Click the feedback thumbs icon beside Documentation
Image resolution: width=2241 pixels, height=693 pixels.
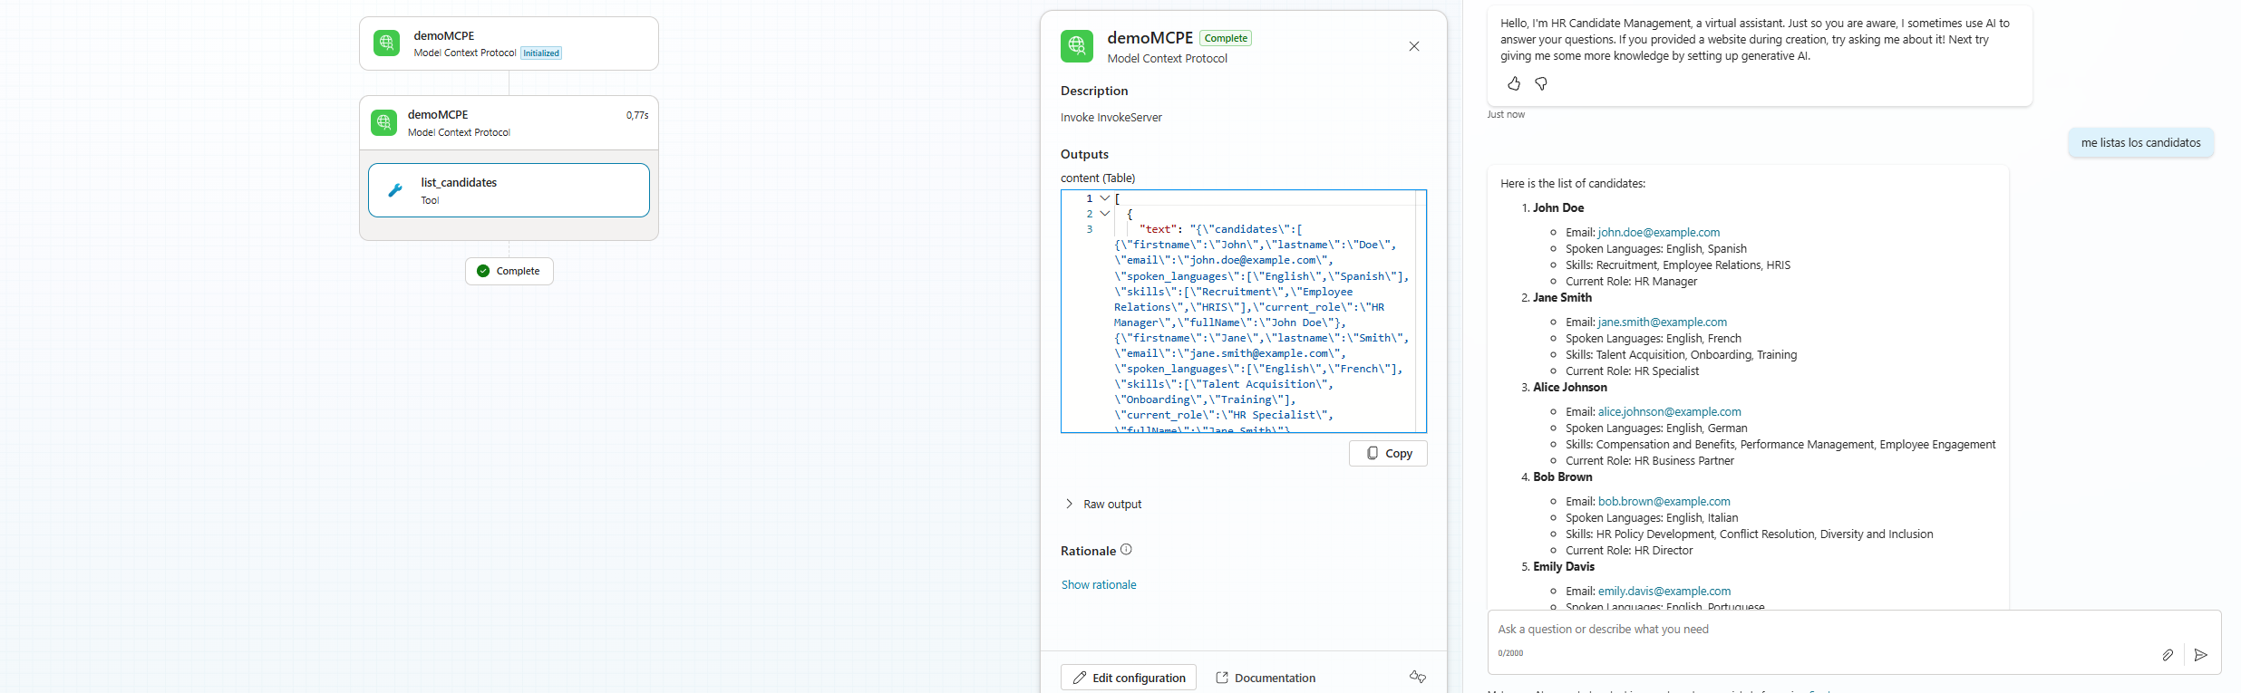[x=1418, y=677]
